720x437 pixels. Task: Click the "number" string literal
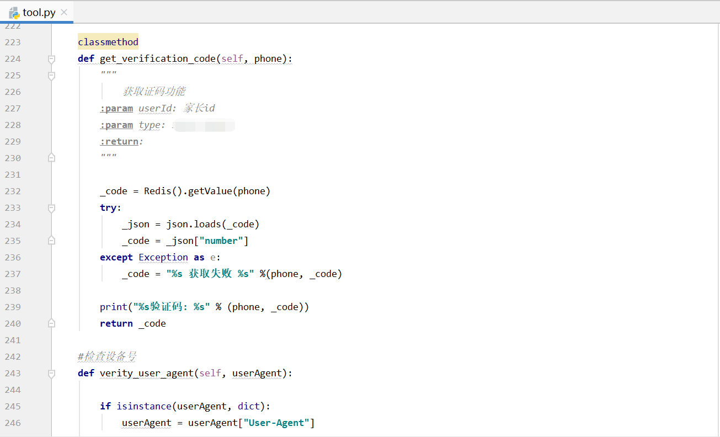coord(221,241)
